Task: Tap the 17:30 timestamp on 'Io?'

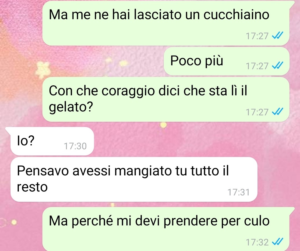Action: (x=75, y=146)
